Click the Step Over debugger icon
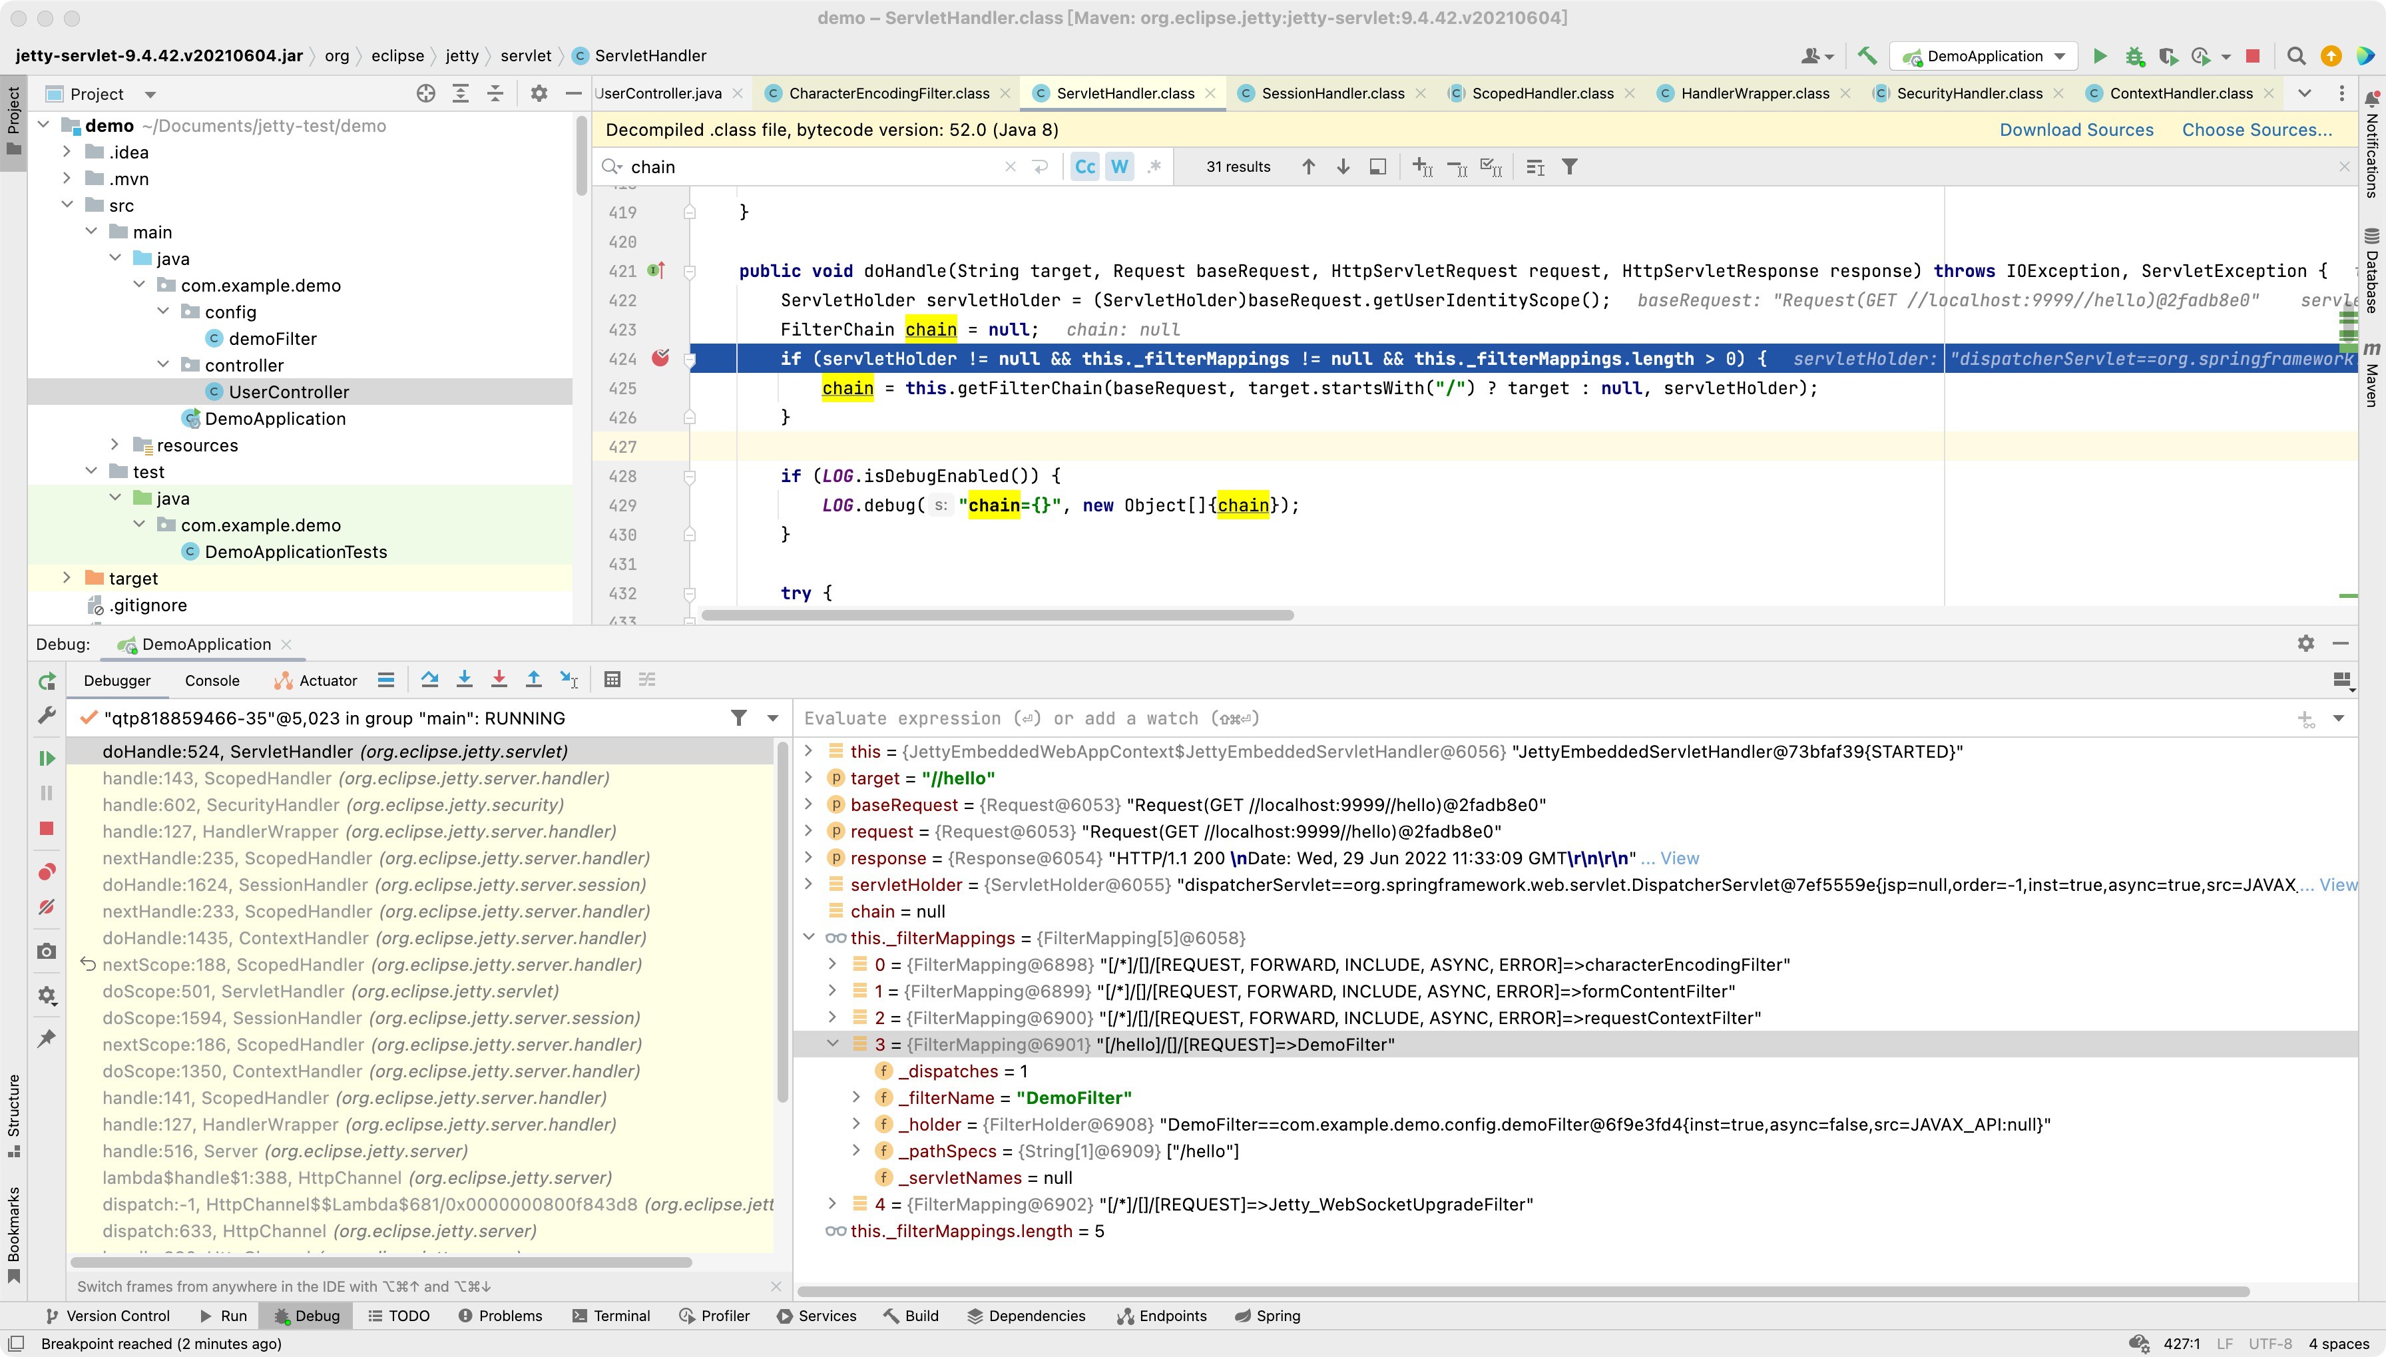 429,679
